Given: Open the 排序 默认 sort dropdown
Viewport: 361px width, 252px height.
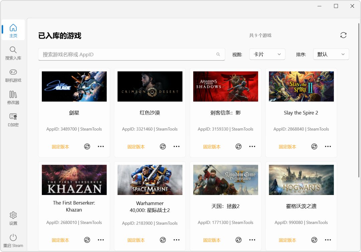Looking at the screenshot, I should pyautogui.click(x=331, y=54).
